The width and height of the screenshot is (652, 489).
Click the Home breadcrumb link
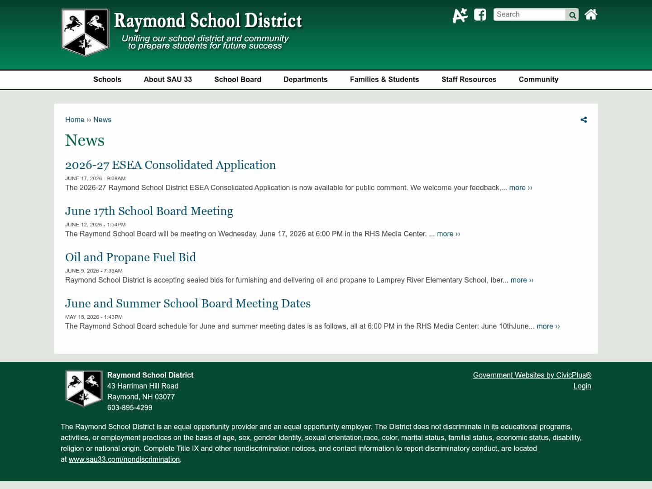(x=75, y=120)
